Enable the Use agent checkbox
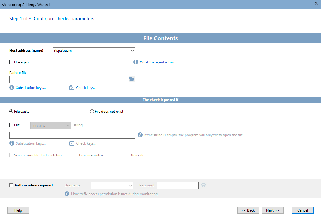Image resolution: width=321 pixels, height=221 pixels. (x=11, y=62)
